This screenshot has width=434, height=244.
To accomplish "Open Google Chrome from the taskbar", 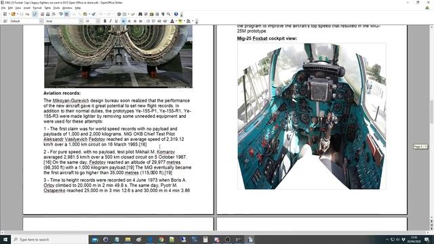I will (161, 239).
